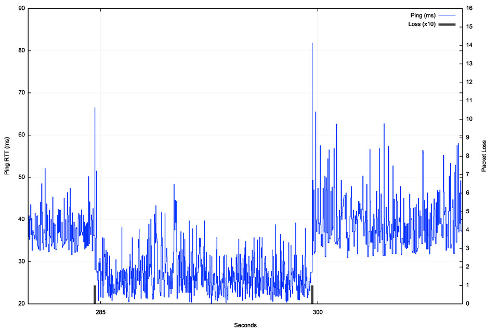Click the 285 tick label on x-axis

pos(100,312)
